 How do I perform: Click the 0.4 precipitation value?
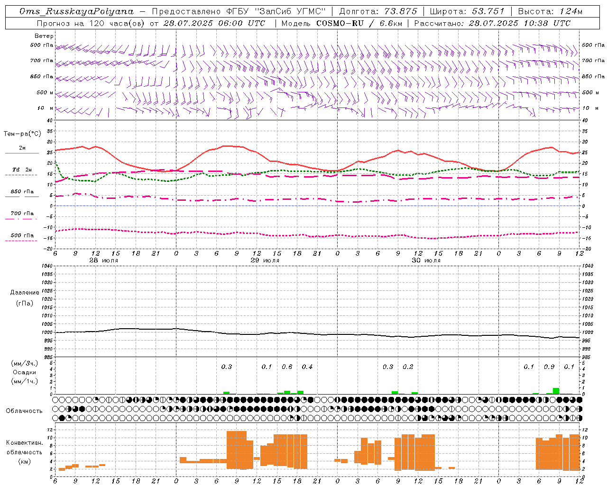coord(307,367)
